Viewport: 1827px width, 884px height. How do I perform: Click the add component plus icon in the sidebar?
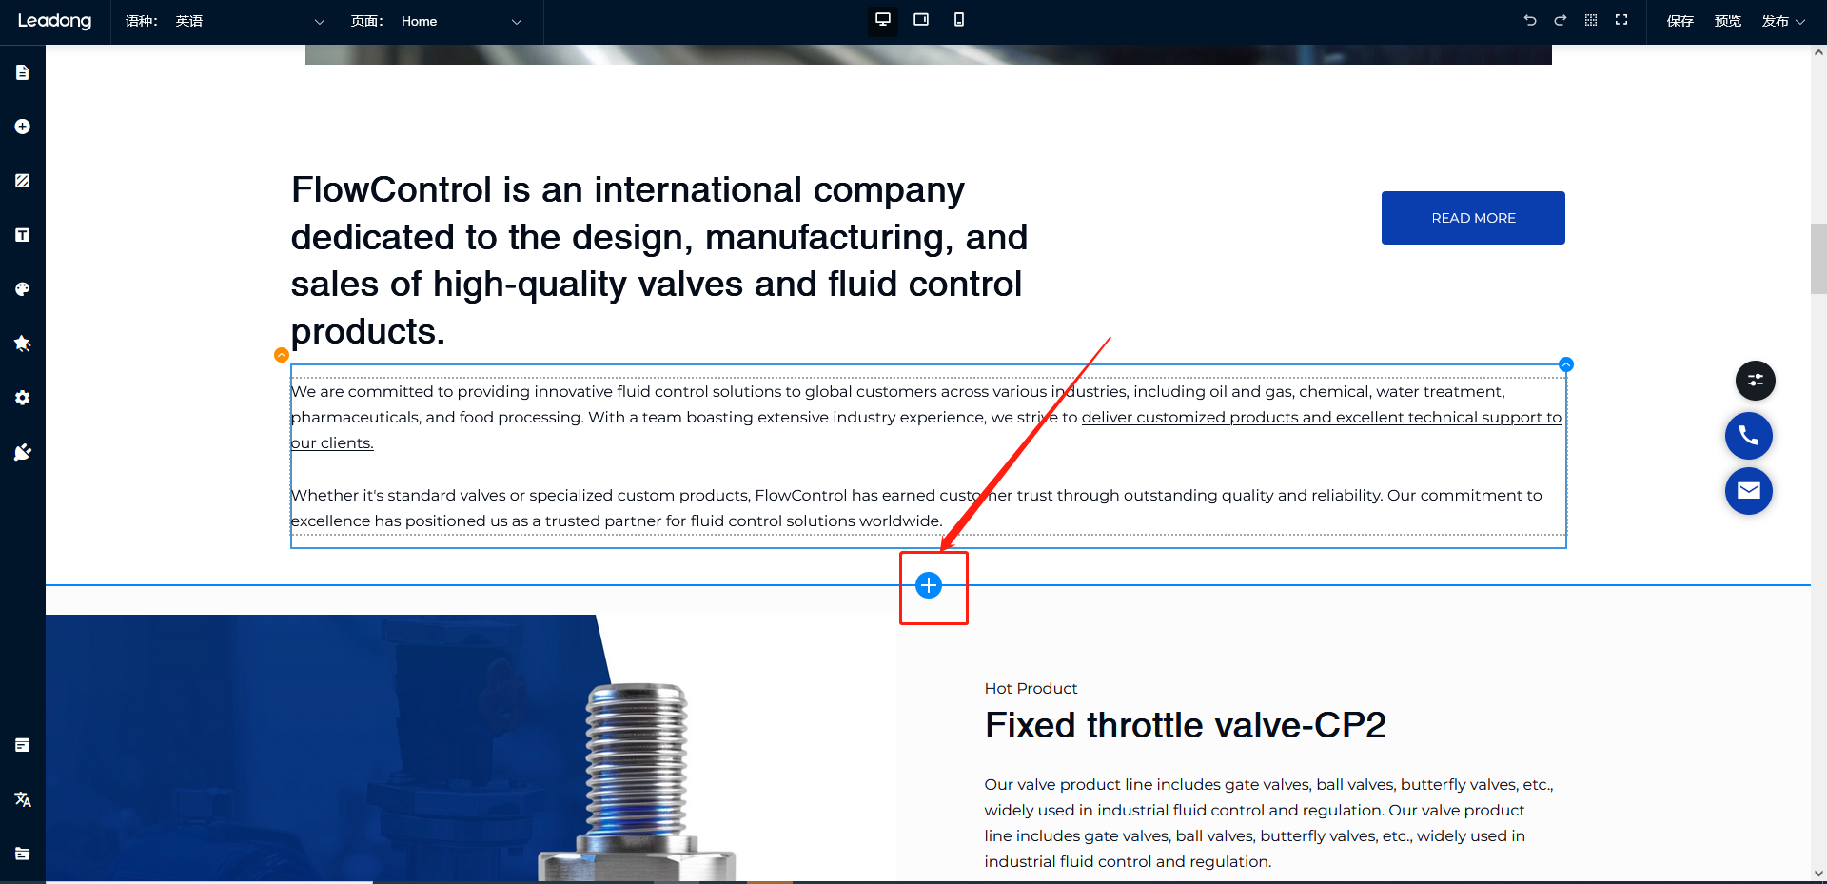[23, 127]
